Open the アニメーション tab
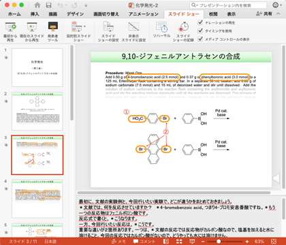This screenshot has width=286, height=245. [144, 14]
